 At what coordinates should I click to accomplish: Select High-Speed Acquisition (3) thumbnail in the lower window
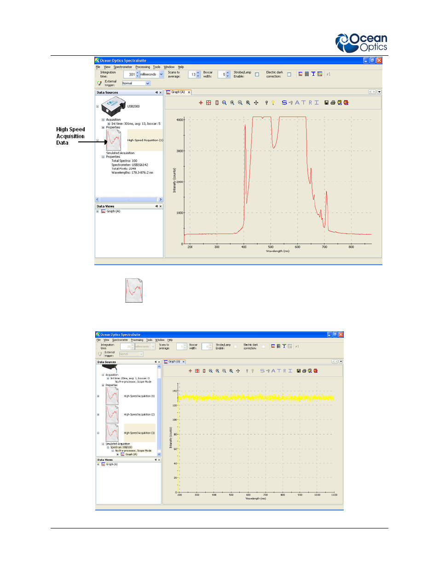(x=112, y=433)
